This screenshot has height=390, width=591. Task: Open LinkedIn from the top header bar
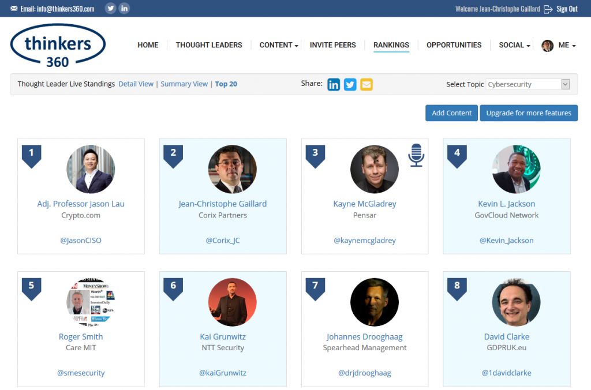pos(124,8)
